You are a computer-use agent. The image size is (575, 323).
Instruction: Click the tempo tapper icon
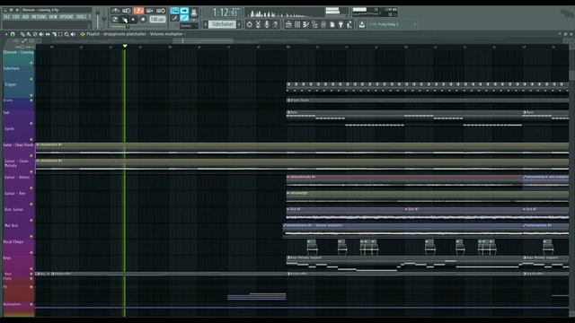349,24
